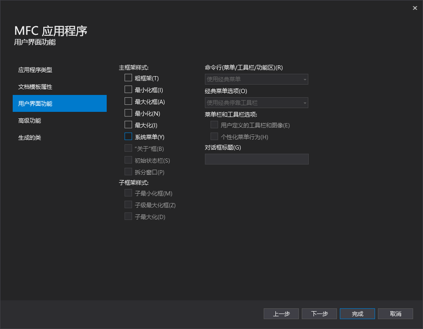423x329 pixels.
Task: Click the 下一步 button
Action: pyautogui.click(x=319, y=313)
